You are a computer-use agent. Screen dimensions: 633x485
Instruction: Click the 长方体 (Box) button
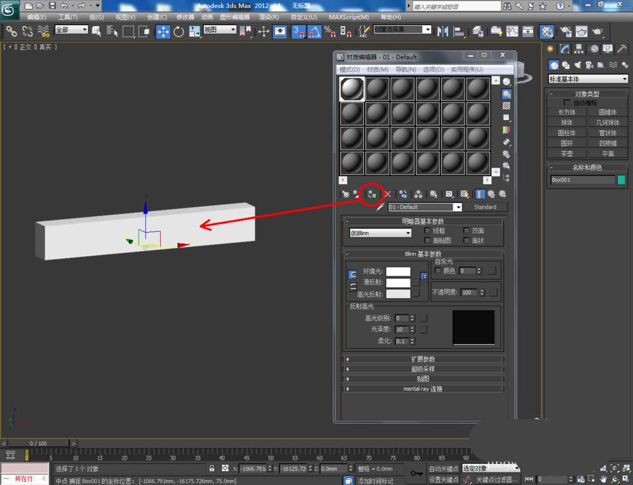[567, 112]
